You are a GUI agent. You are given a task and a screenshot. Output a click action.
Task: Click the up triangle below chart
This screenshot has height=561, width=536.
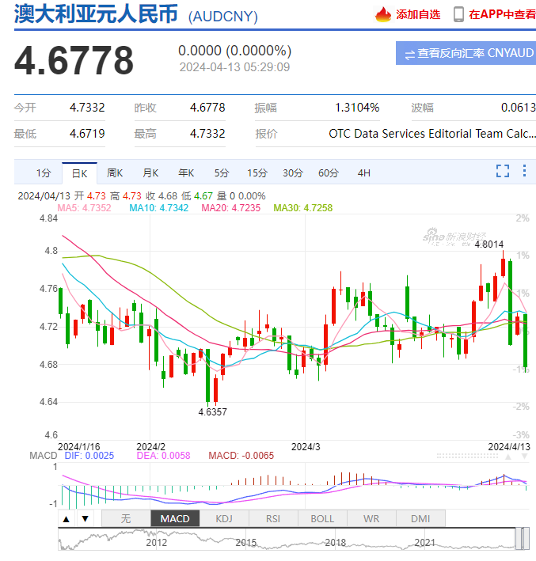[x=67, y=519]
